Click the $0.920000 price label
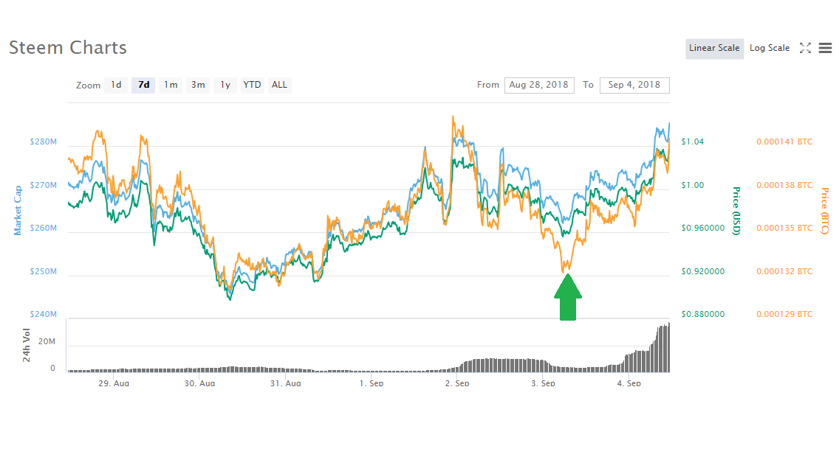Image resolution: width=839 pixels, height=471 pixels. [x=703, y=271]
